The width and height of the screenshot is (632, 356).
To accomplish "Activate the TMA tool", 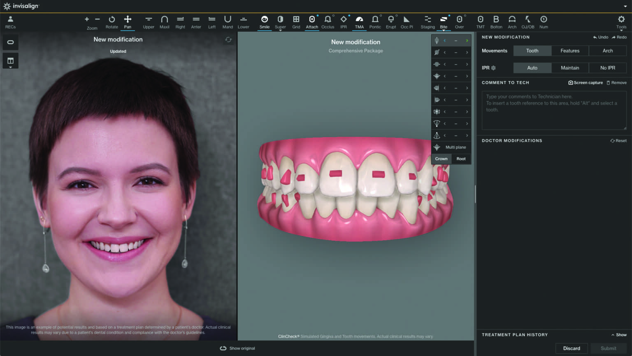I will pyautogui.click(x=359, y=21).
